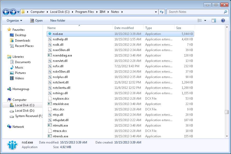
Task: Click the change view icon in toolbar
Action: point(200,21)
